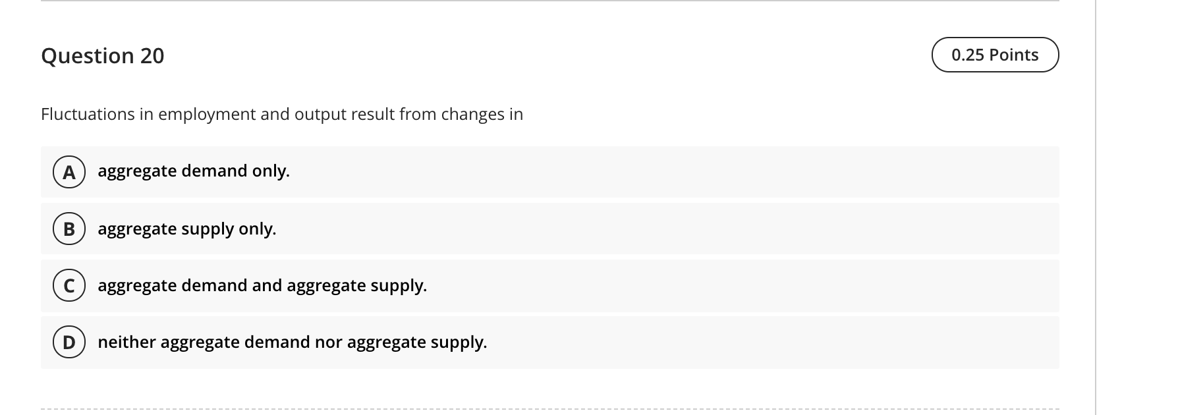Select answer option C circle
1178x415 pixels.
click(69, 286)
